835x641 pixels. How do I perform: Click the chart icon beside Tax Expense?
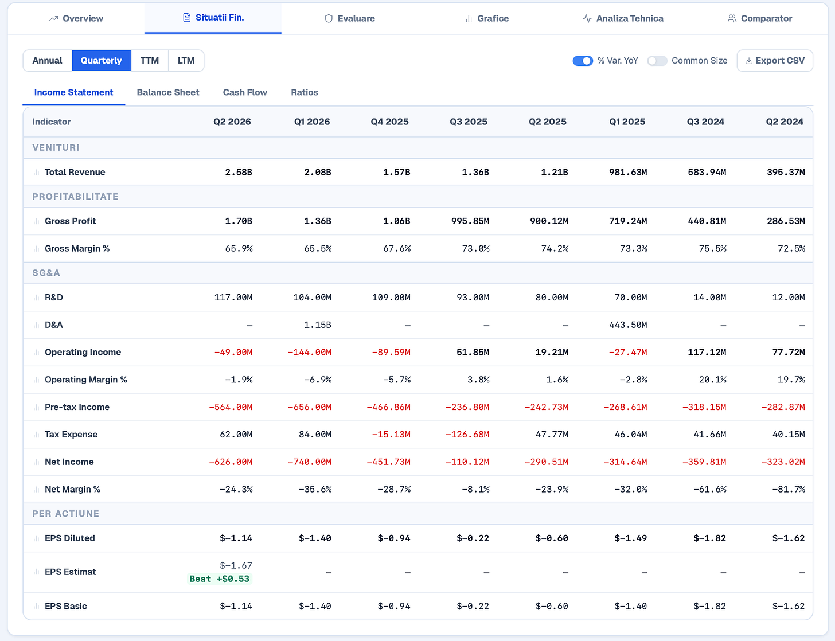coord(37,435)
